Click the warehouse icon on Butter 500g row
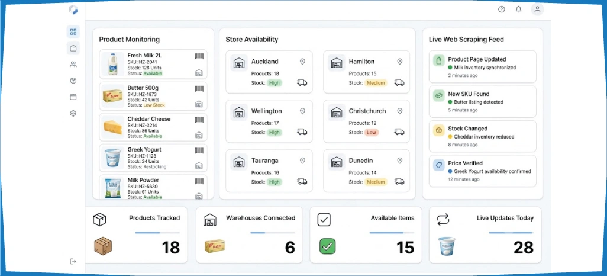Viewport: 607px width, 276px height. coord(199,104)
